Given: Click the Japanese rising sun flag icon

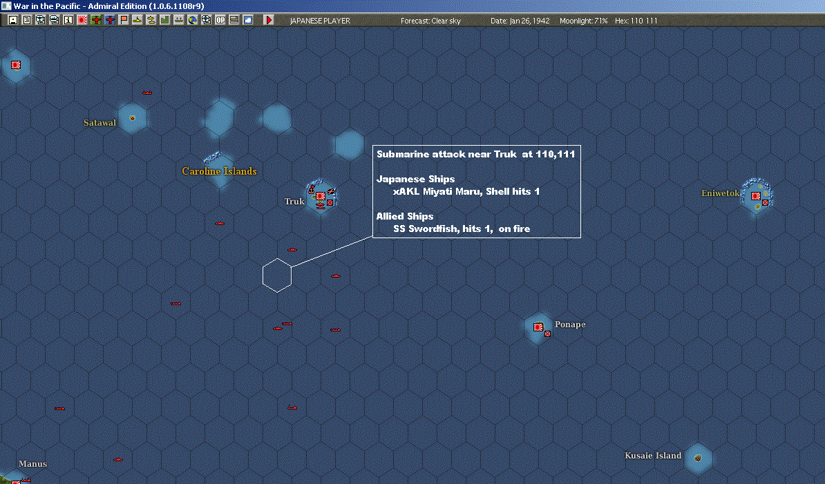Looking at the screenshot, I should tap(82, 20).
